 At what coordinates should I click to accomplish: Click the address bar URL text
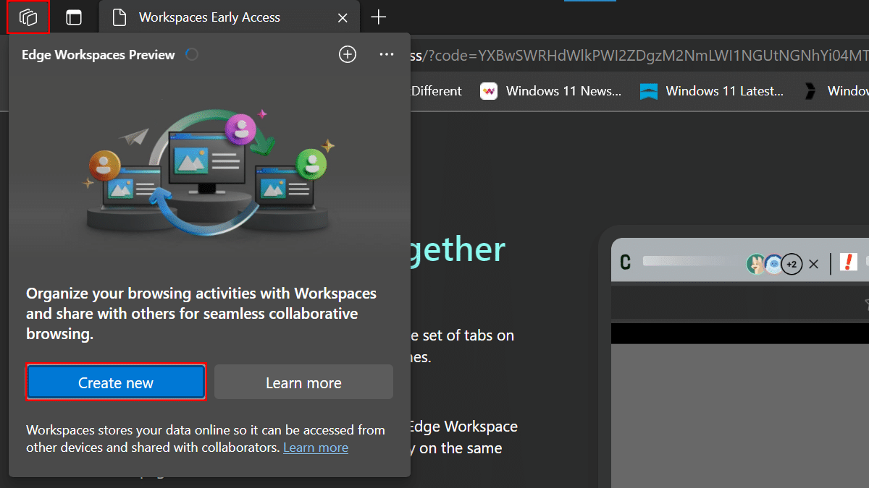click(637, 56)
